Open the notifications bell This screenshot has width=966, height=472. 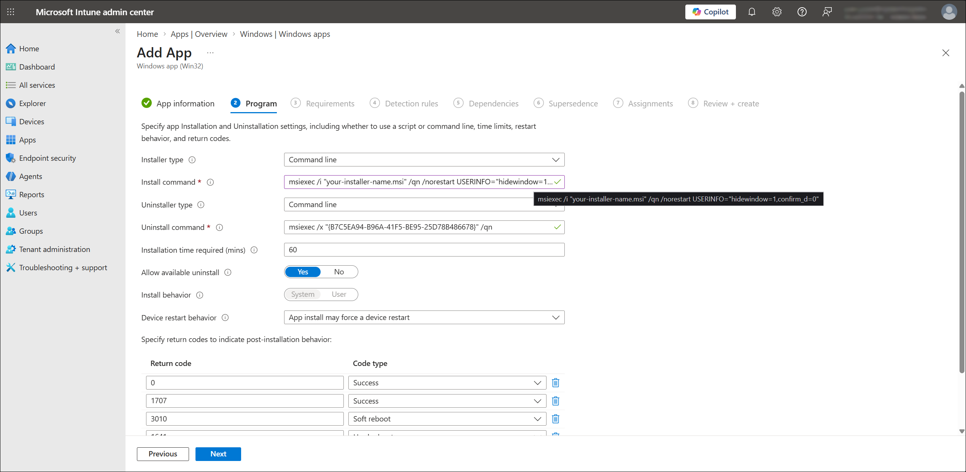click(752, 12)
